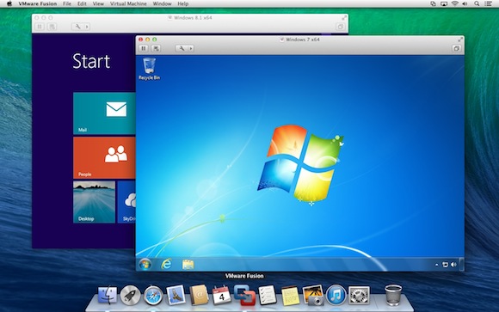Open the Windows 7 volume tray icon
The image size is (499, 312).
pos(453,265)
